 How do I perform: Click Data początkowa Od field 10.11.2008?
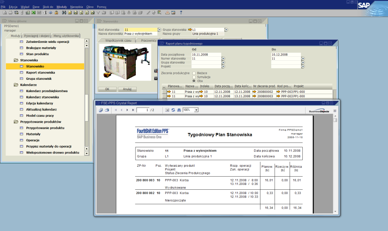click(206, 54)
